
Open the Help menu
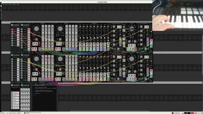coord(18,4)
